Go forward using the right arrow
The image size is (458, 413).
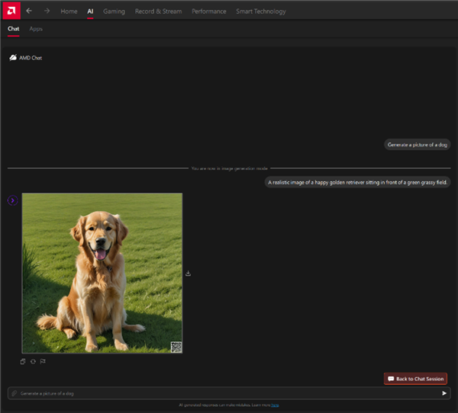(x=47, y=11)
